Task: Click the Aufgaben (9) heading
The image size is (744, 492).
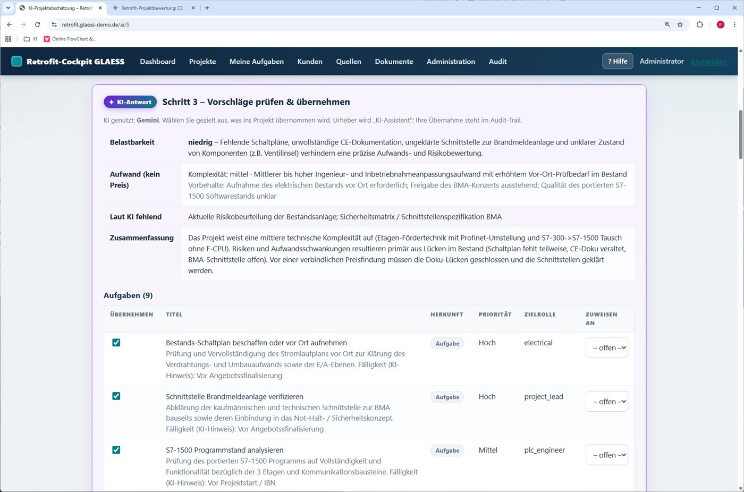Action: click(x=128, y=295)
